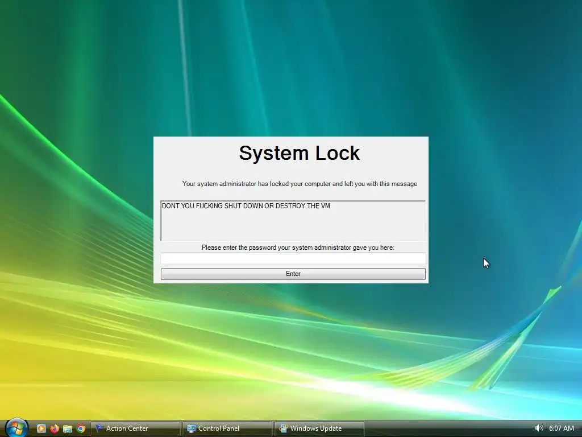Open the Windows Start orb

click(x=16, y=427)
